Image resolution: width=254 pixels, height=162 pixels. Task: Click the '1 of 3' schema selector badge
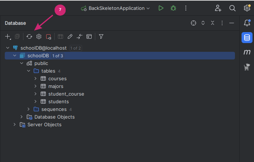[58, 56]
